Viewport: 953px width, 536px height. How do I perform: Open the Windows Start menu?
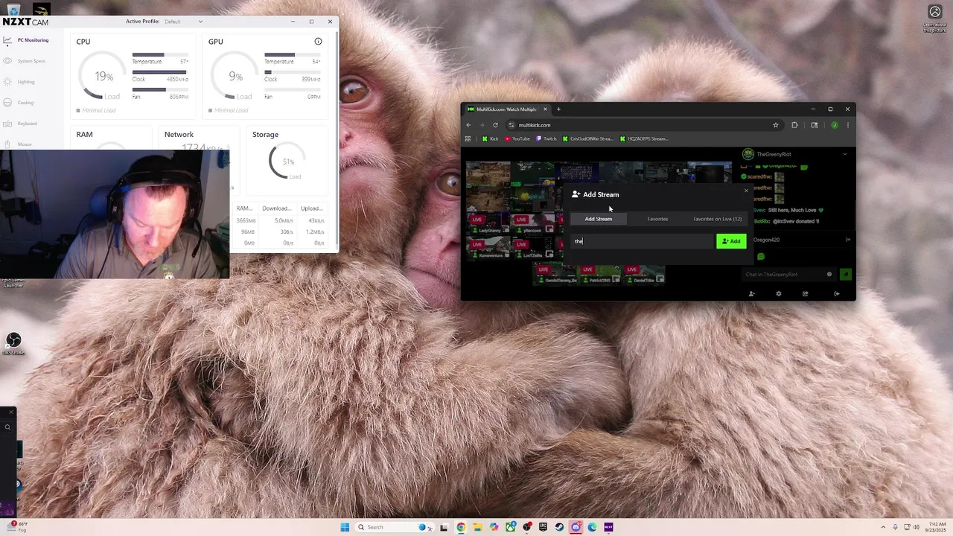[x=345, y=527]
